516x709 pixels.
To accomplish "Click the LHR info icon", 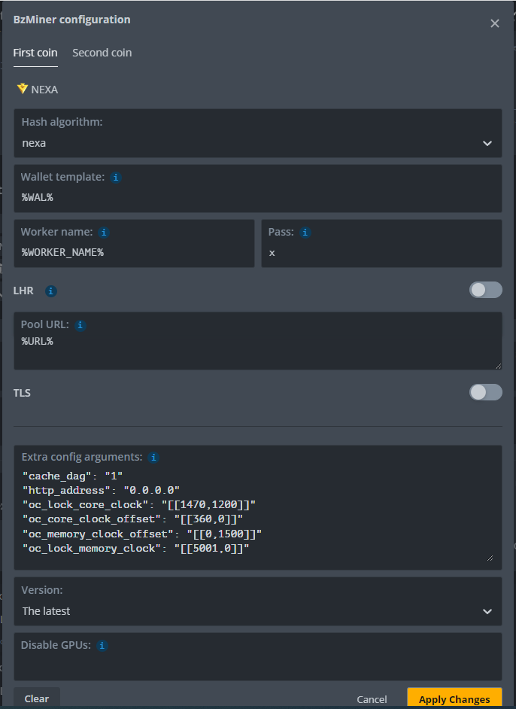I will click(50, 290).
